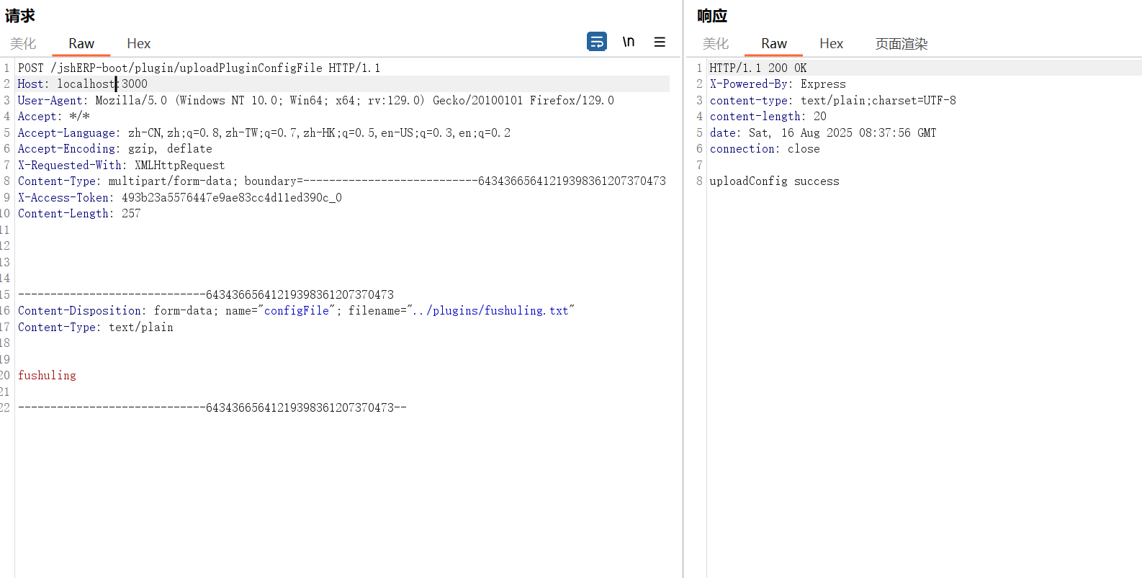Click the red fushuling body text

[47, 376]
